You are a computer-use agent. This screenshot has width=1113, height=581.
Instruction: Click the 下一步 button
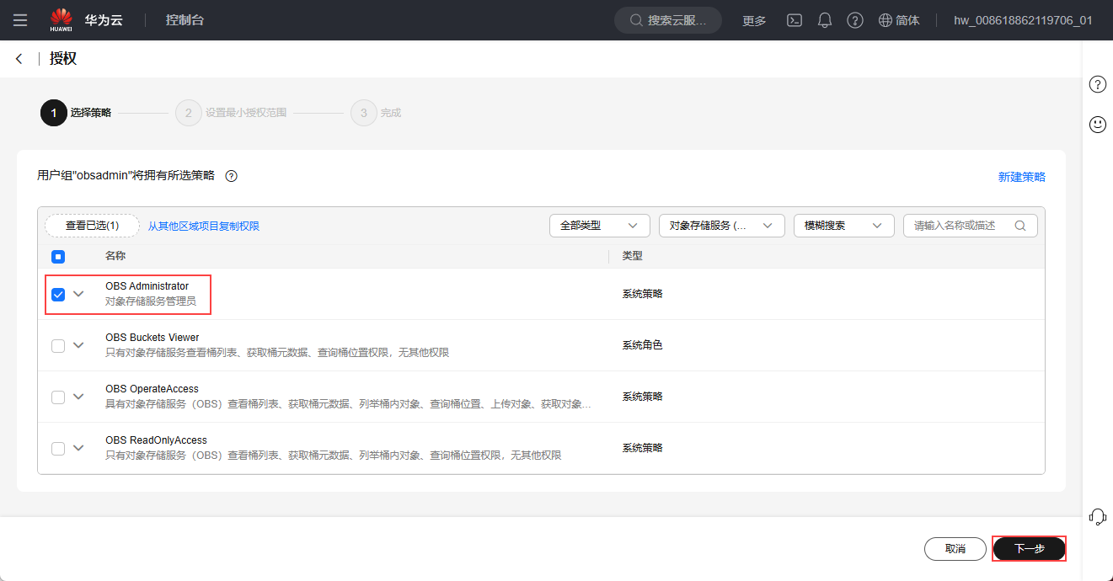click(1029, 549)
